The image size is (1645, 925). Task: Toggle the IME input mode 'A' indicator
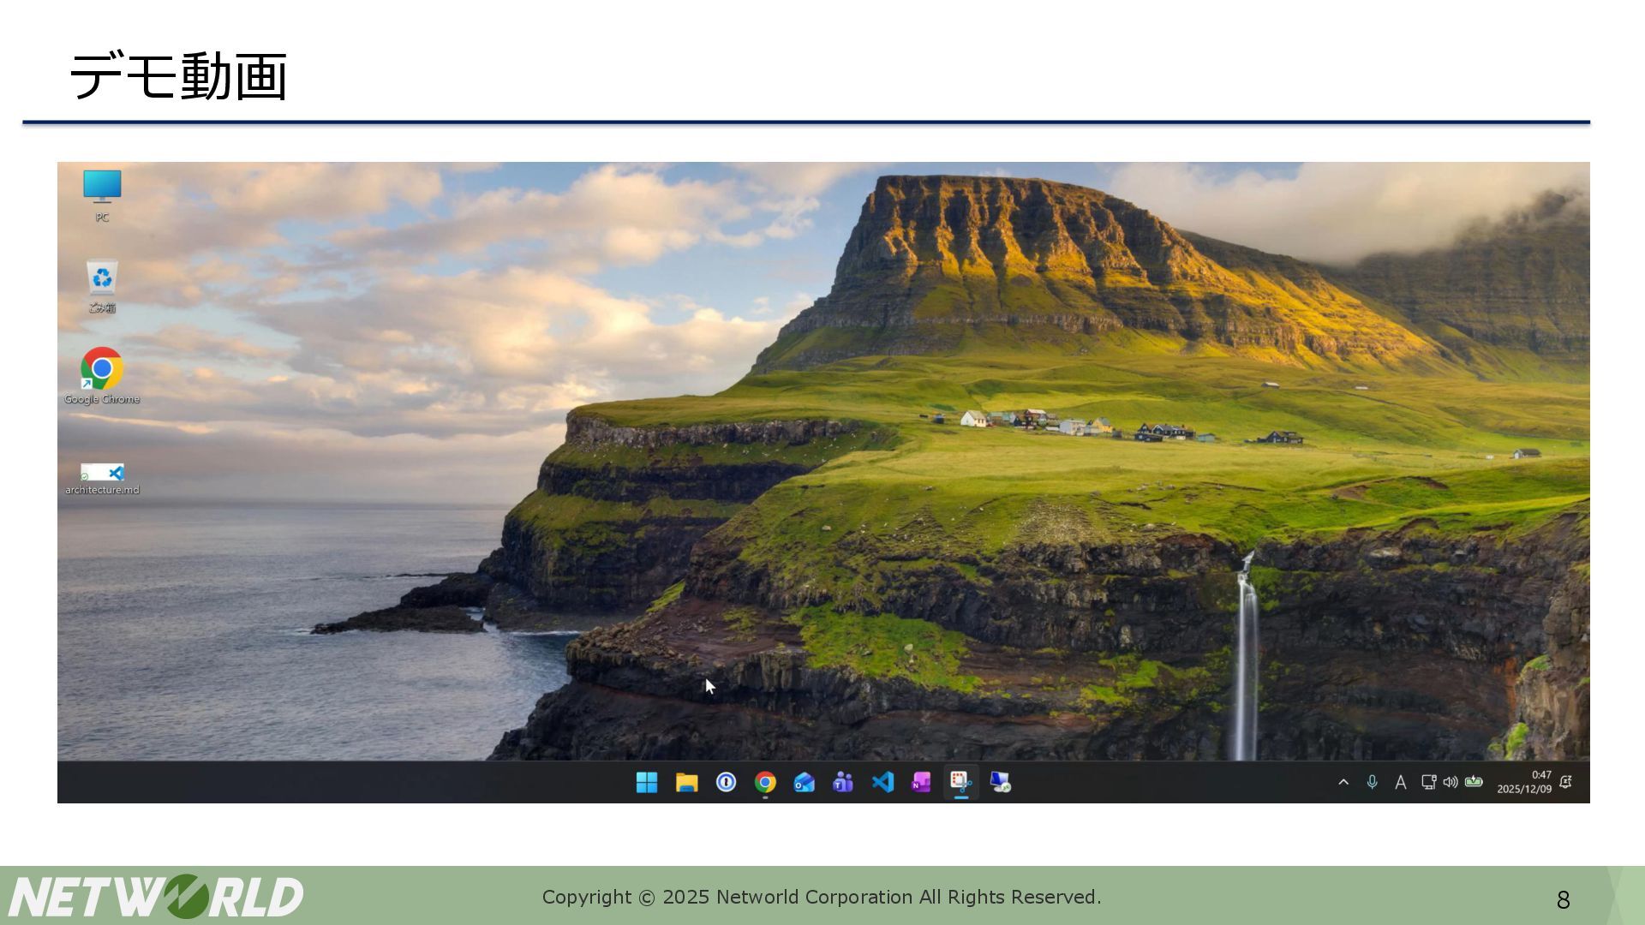[1400, 782]
